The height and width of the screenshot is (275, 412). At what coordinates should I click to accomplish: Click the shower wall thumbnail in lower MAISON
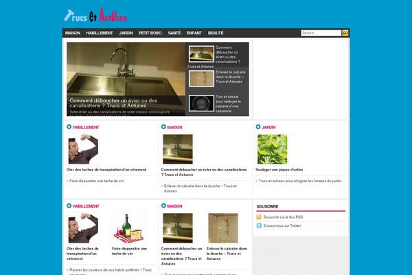[223, 228]
